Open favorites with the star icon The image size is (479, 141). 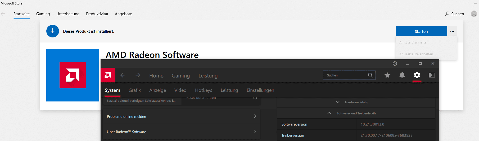click(387, 75)
